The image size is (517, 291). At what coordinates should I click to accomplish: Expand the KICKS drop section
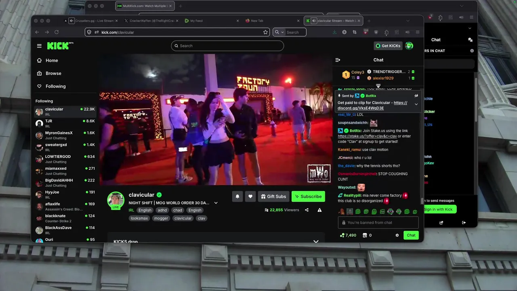coord(316,241)
